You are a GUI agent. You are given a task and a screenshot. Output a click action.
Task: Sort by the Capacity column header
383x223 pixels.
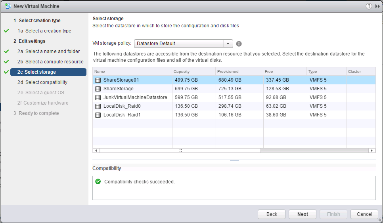click(194, 71)
